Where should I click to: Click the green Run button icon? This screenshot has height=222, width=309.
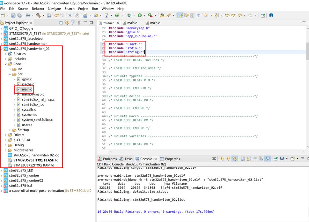[x=140, y=15]
